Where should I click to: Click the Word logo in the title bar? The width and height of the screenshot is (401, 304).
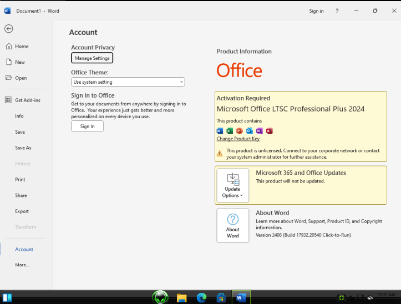pos(7,11)
